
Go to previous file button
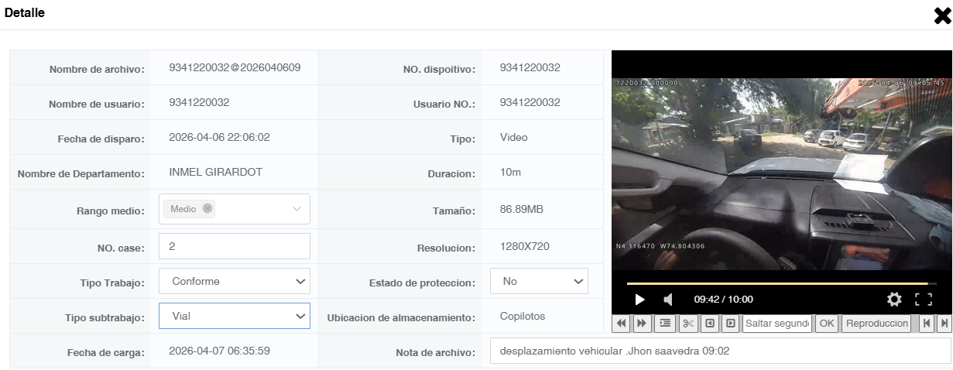click(926, 323)
